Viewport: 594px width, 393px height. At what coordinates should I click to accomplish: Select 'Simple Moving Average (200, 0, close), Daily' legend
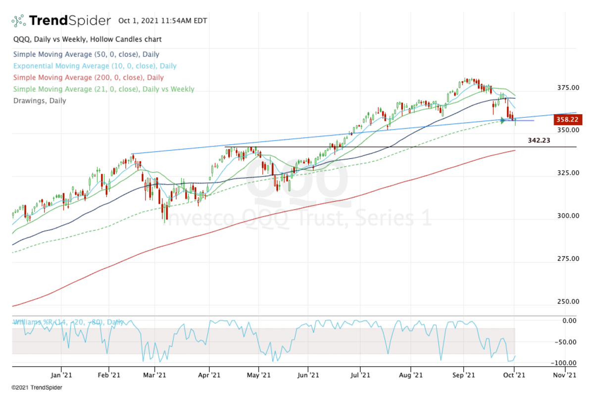pos(88,77)
